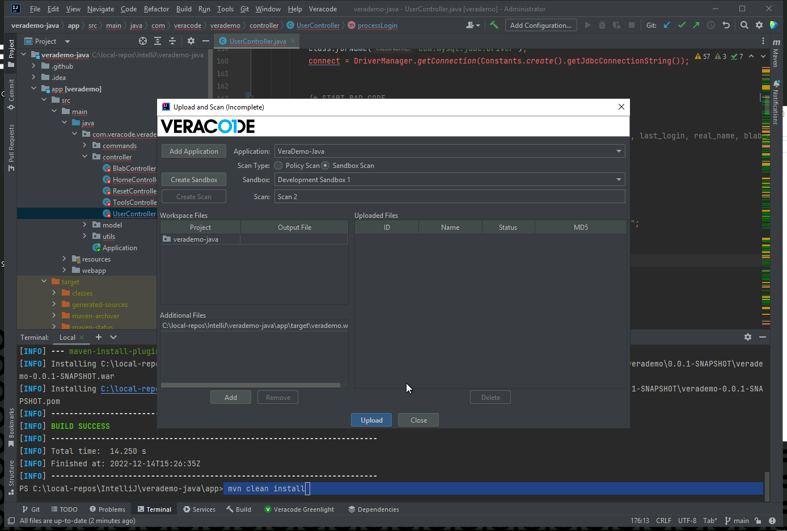This screenshot has width=787, height=531.
Task: Click the Git update project arrow icon
Action: point(667,25)
